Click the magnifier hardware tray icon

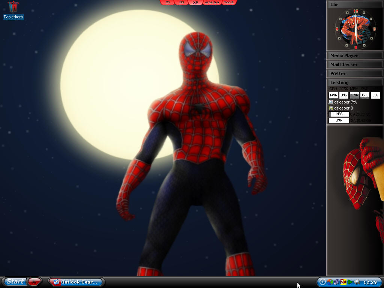point(357,282)
